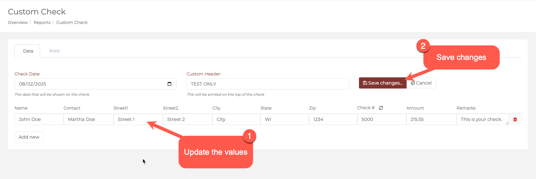Viewport: 536px width, 179px height.
Task: Click the State field showing WI
Action: tap(285, 119)
